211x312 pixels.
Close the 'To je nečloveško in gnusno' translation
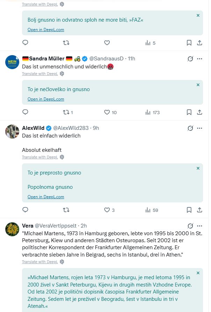coord(198,85)
